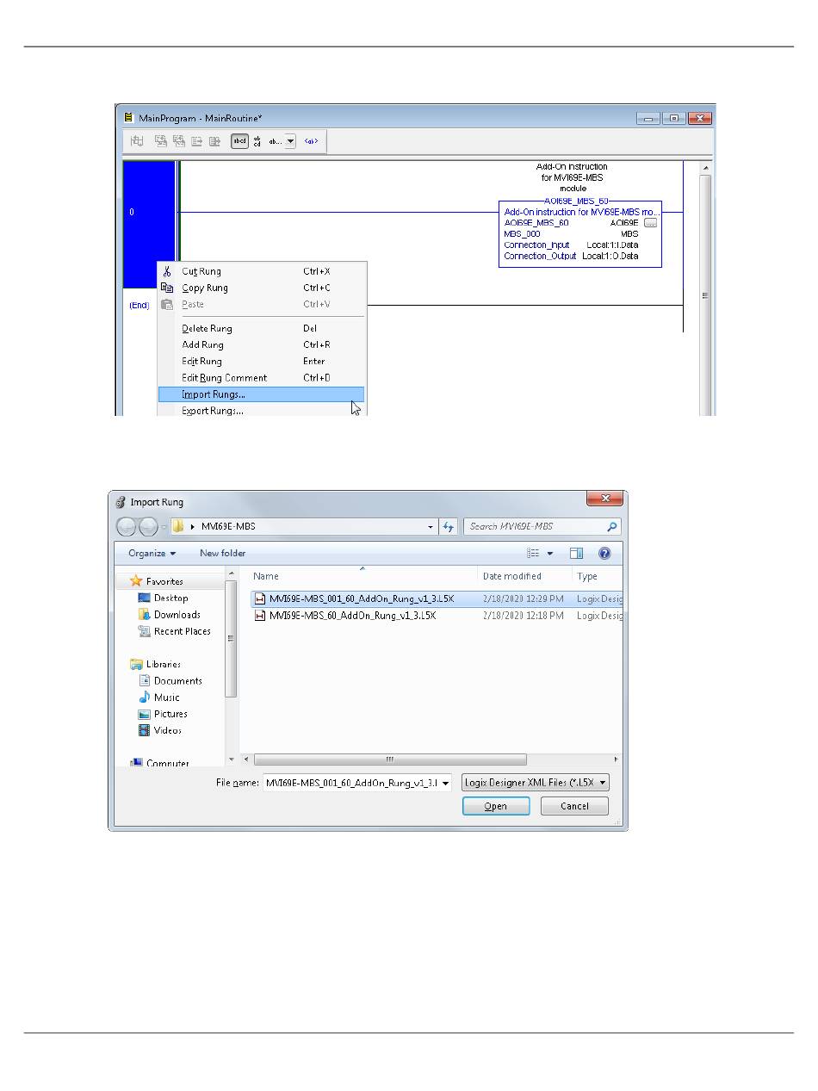This screenshot has height=1091, width=818.
Task: Choose Delete Rung from the context menu
Action: pos(262,328)
